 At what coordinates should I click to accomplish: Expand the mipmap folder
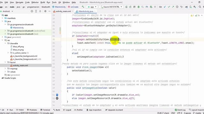pos(5,68)
